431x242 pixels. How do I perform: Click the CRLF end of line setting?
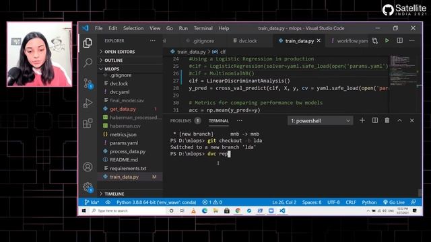[351, 202]
